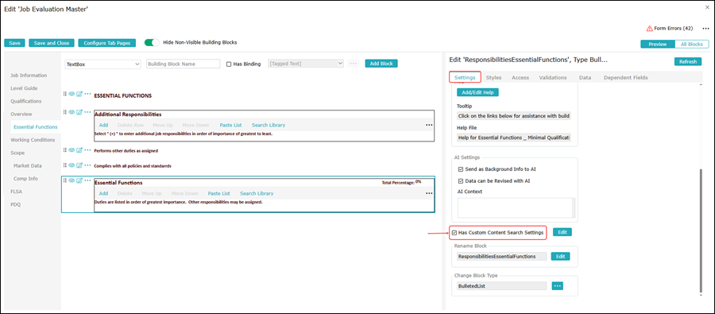Open Change Block Type ellipsis button
This screenshot has height=314, width=715.
click(x=557, y=285)
